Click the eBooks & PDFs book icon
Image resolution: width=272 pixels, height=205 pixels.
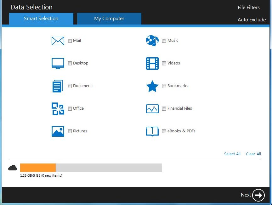pyautogui.click(x=152, y=131)
